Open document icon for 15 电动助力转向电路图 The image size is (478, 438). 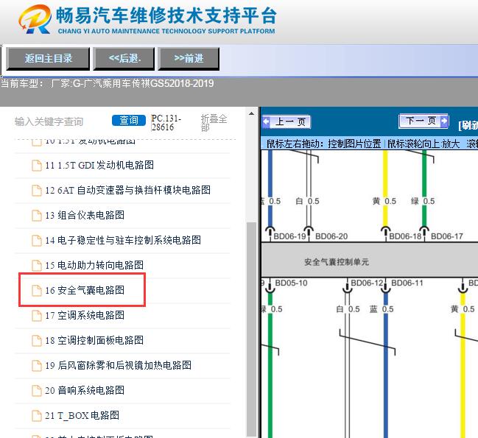(37, 265)
